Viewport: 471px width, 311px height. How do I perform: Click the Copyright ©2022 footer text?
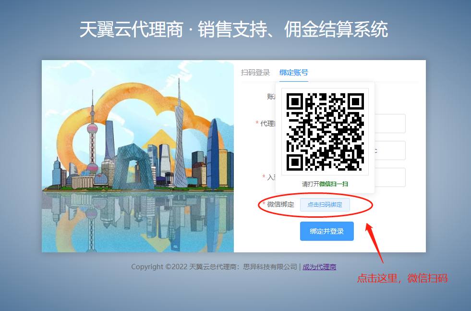click(214, 267)
